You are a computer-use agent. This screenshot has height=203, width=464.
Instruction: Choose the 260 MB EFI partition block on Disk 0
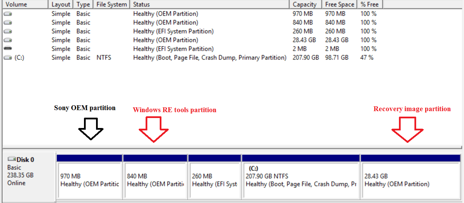[x=214, y=180]
